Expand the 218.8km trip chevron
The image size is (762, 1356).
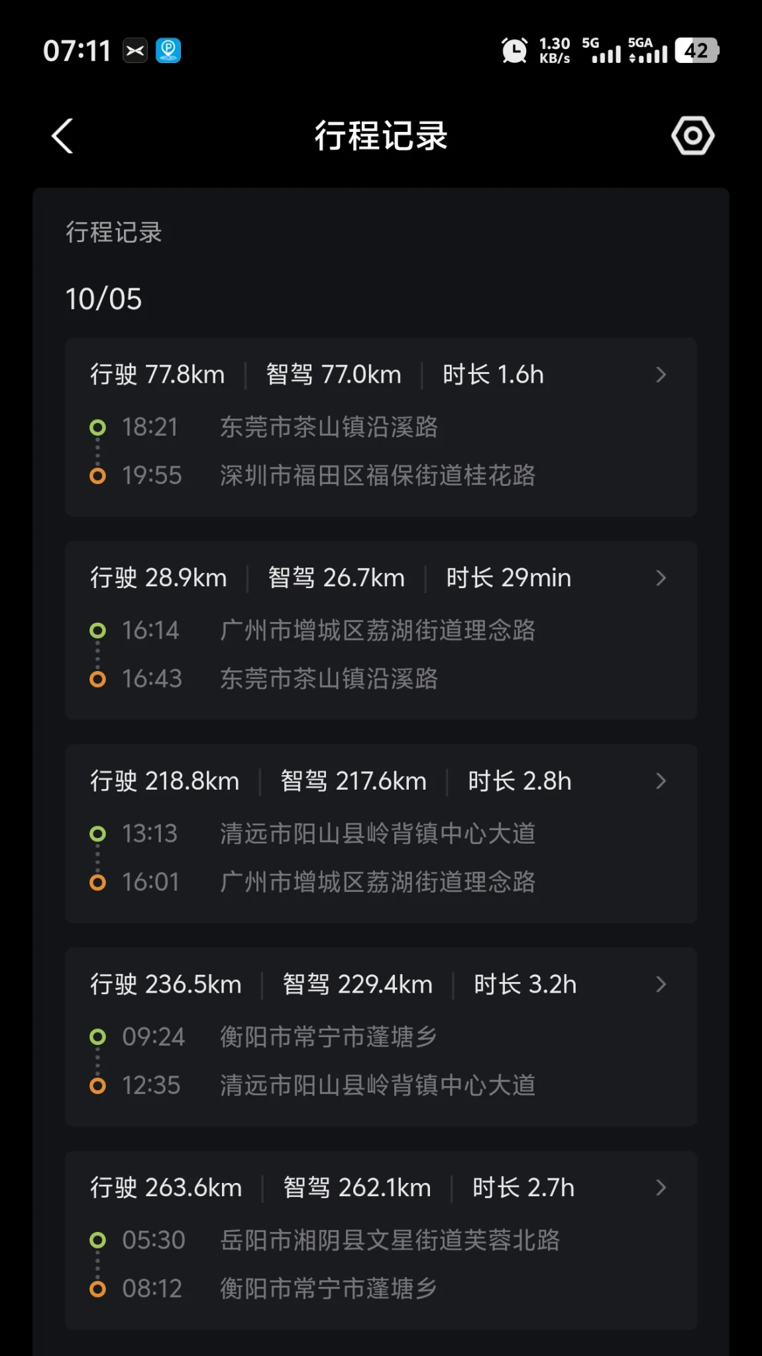pos(661,781)
